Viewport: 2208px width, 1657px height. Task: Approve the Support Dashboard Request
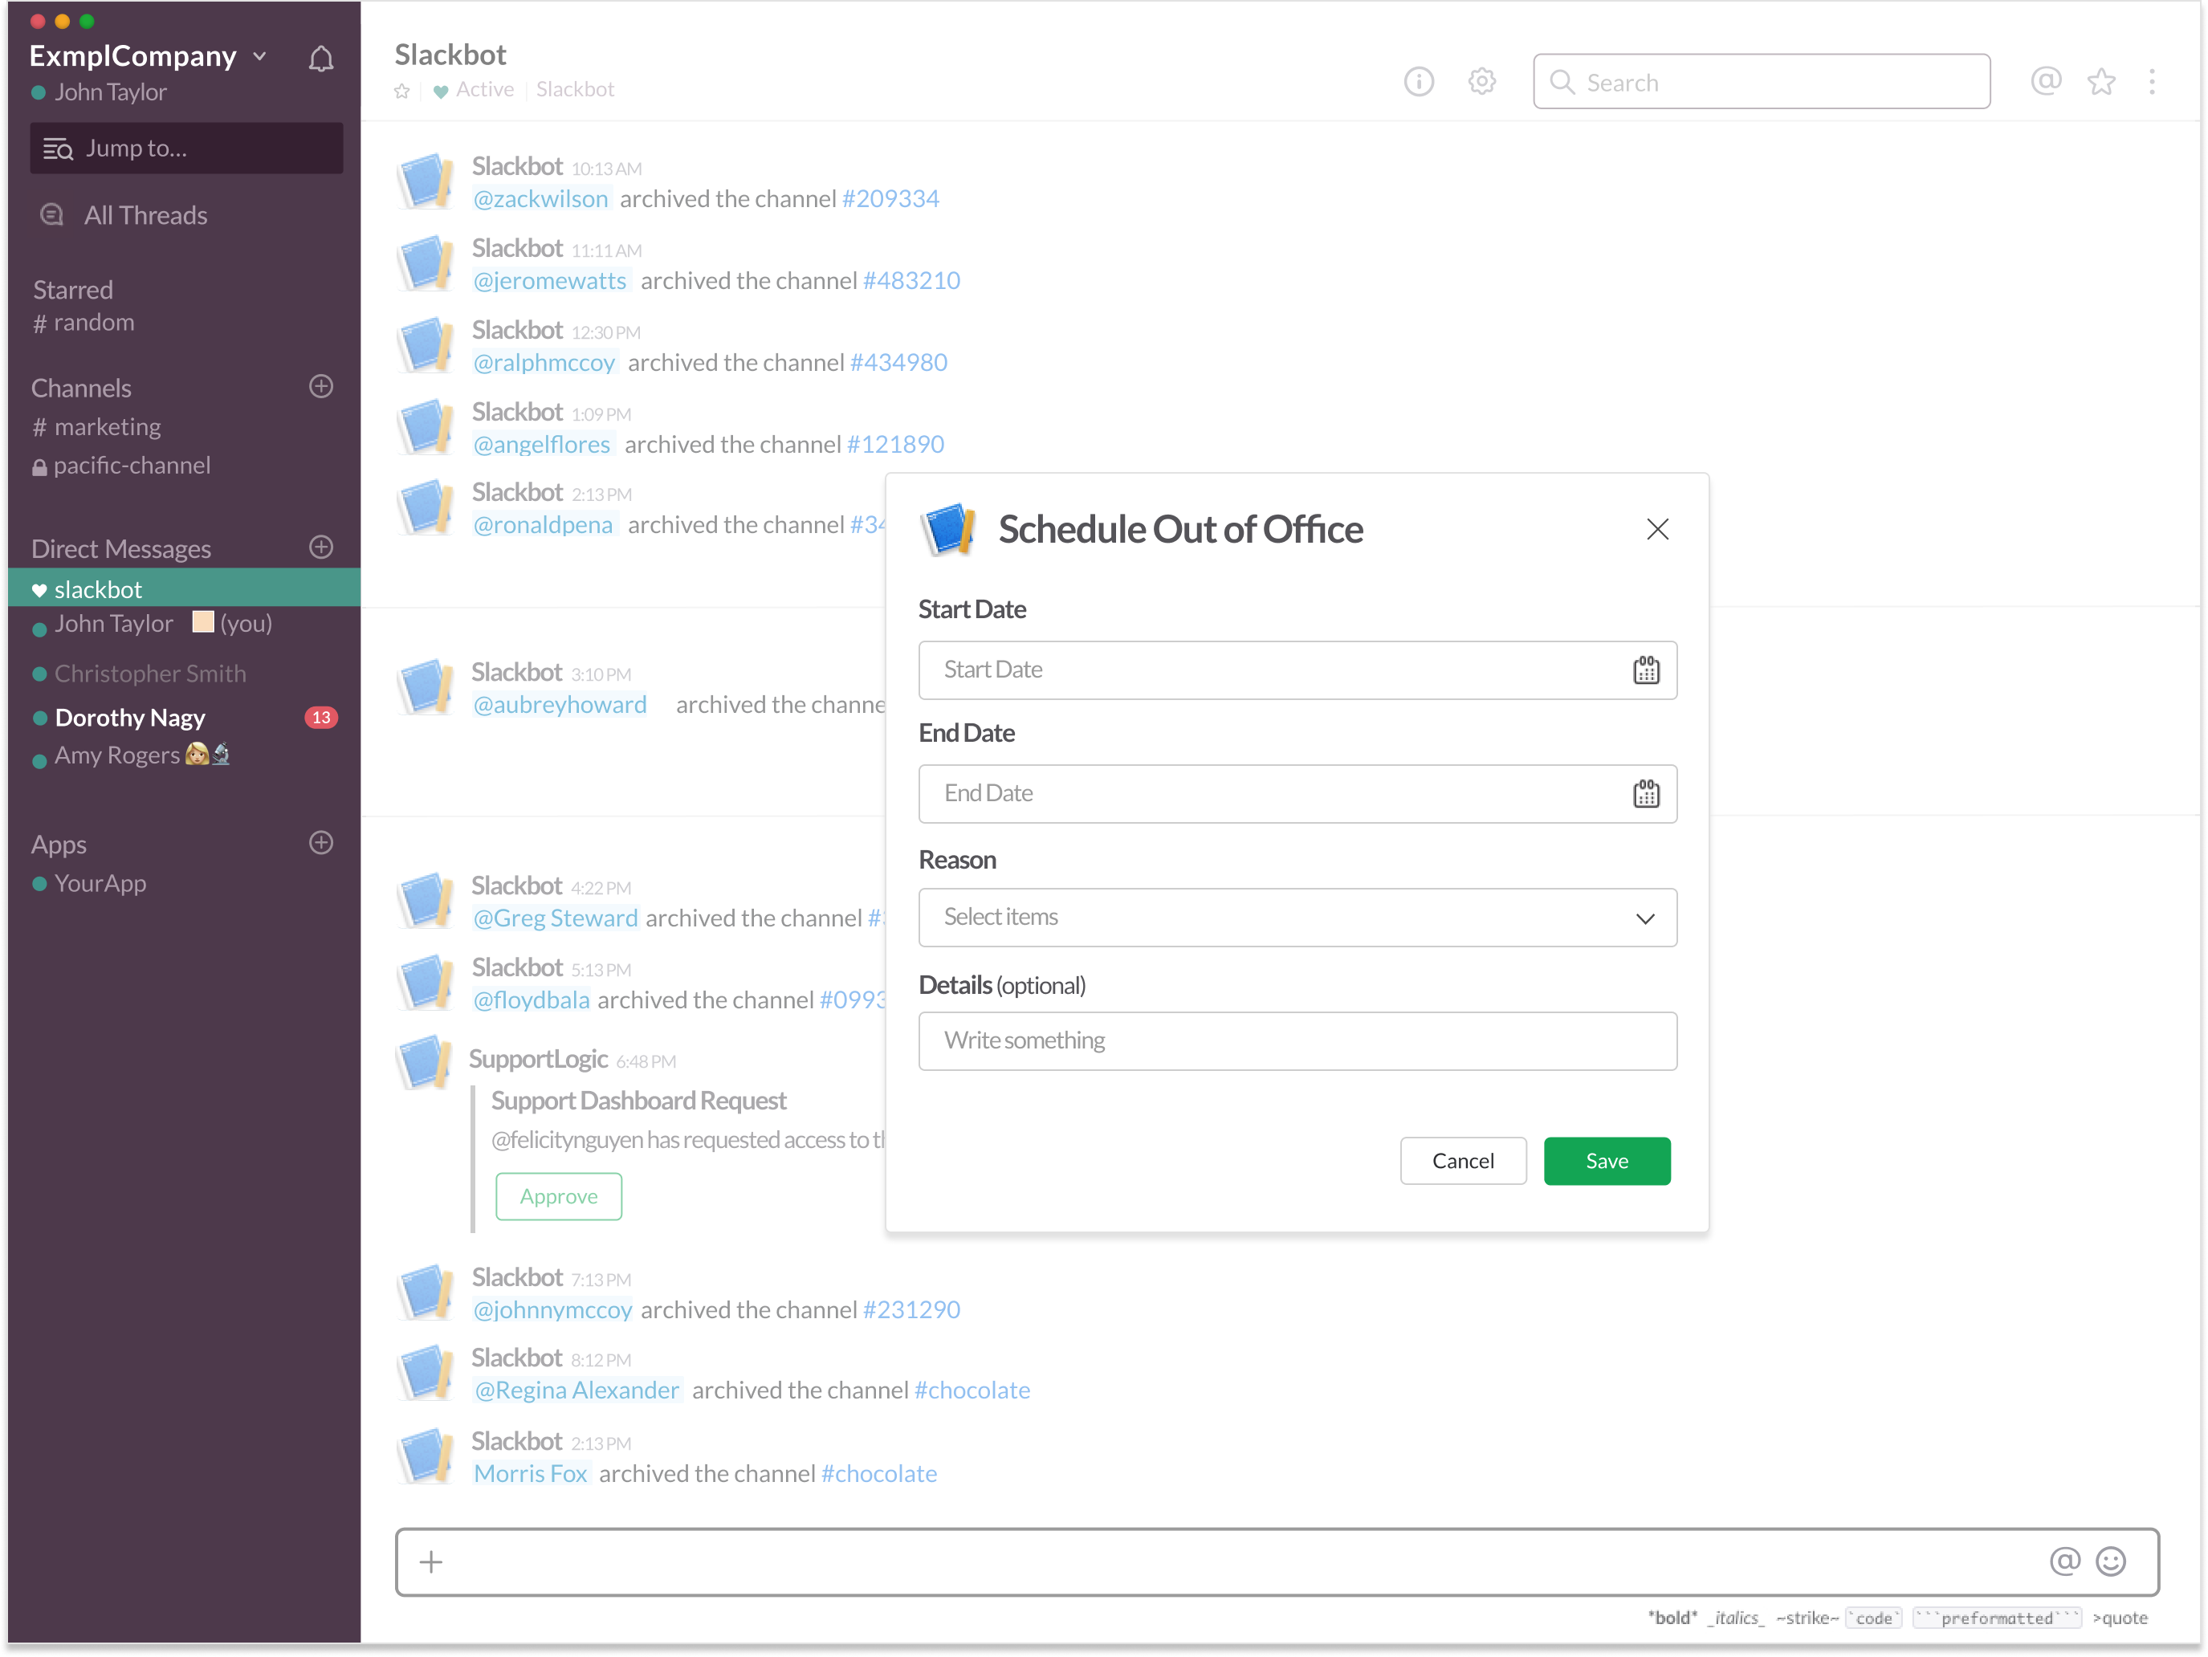[559, 1197]
